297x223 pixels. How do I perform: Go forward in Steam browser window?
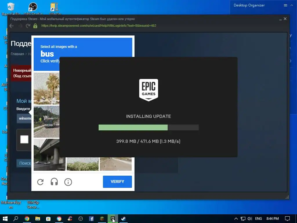pyautogui.click(x=20, y=26)
